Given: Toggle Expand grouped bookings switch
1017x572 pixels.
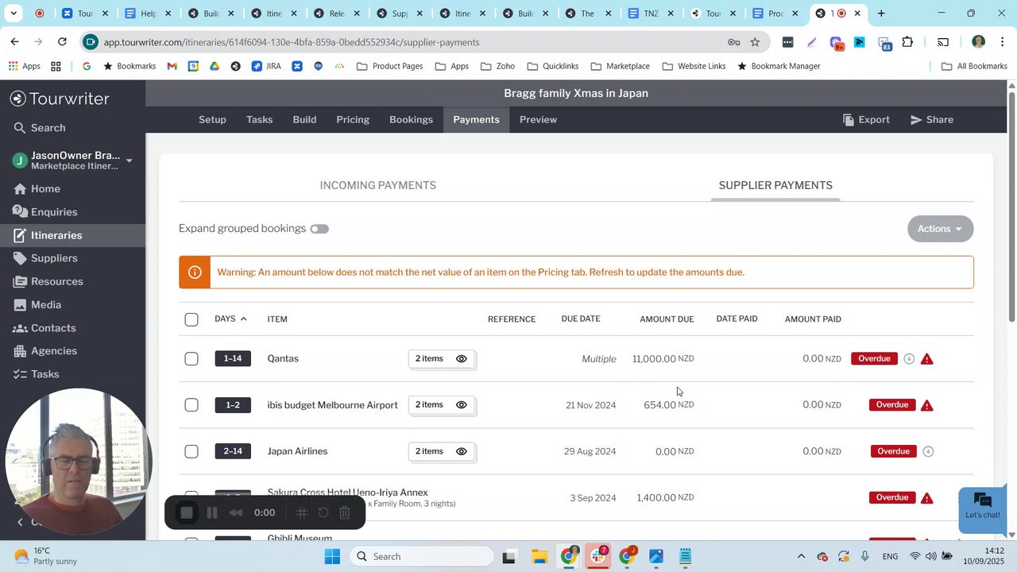Looking at the screenshot, I should [x=319, y=229].
